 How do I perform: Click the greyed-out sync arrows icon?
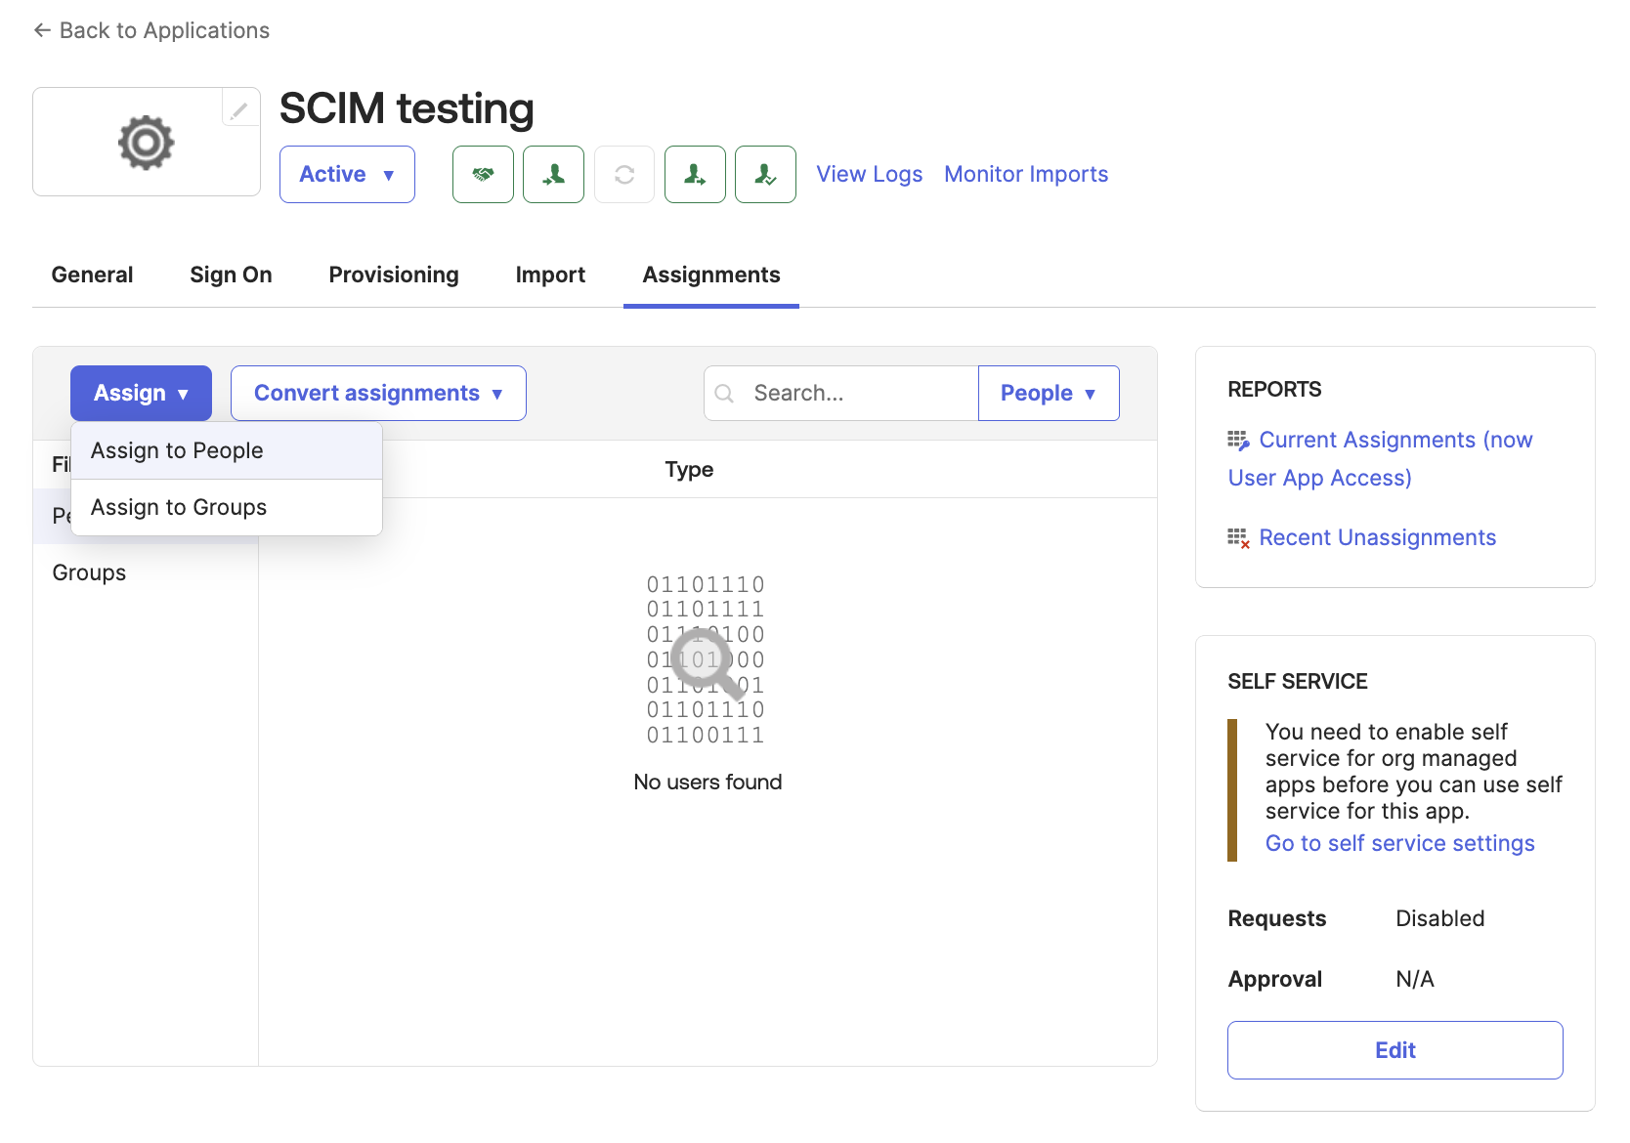click(x=624, y=175)
